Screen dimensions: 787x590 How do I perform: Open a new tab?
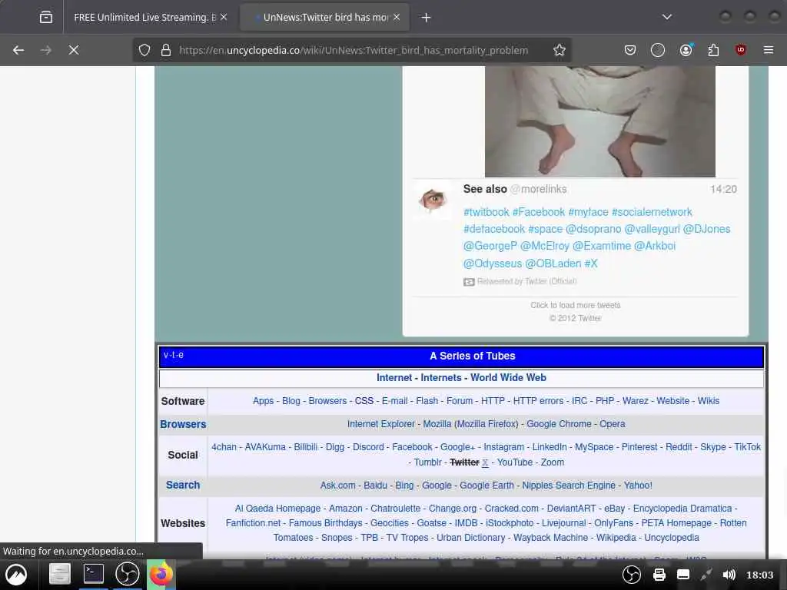426,18
